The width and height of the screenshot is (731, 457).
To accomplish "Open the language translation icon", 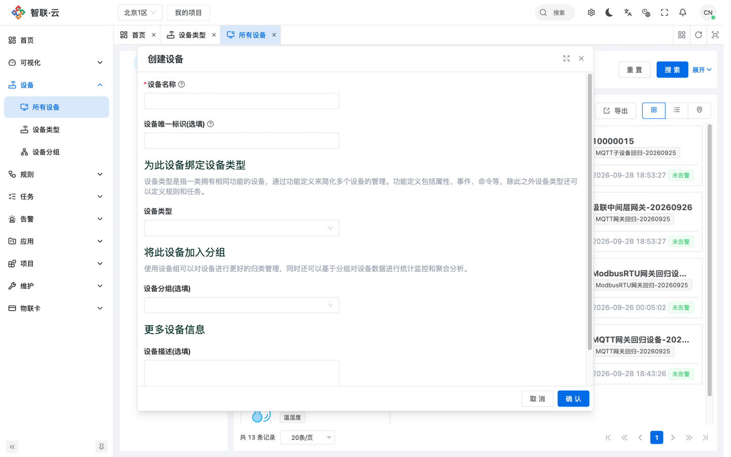I will click(628, 13).
